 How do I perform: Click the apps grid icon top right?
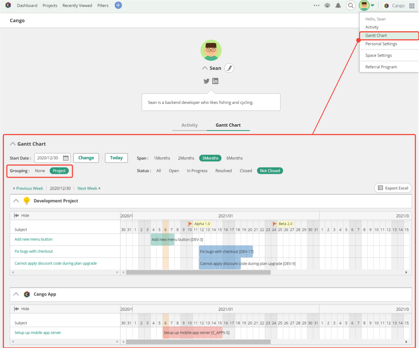tap(412, 5)
